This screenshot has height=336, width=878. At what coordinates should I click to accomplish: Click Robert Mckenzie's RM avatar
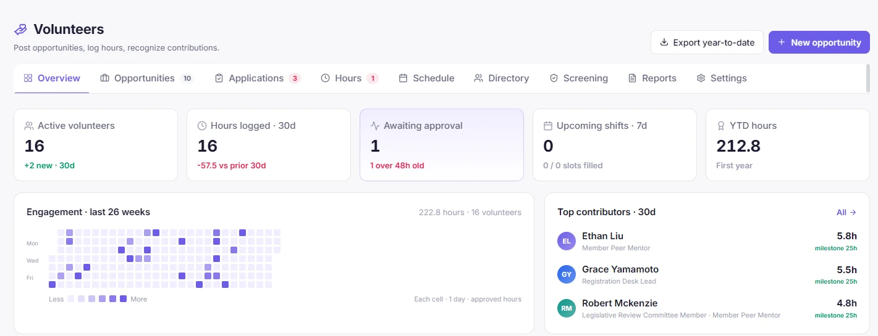pos(567,308)
